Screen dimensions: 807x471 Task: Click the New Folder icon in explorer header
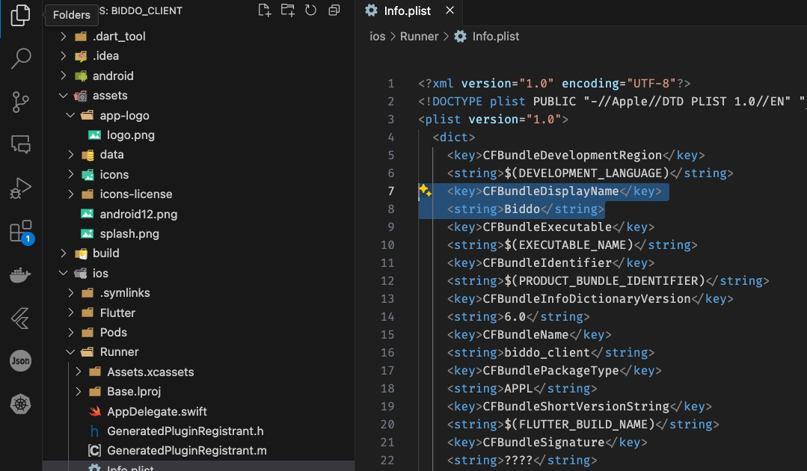(288, 10)
